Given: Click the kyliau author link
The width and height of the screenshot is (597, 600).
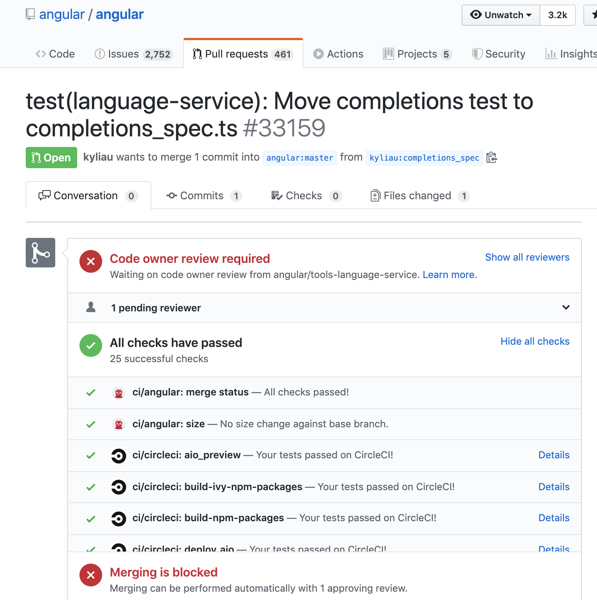Looking at the screenshot, I should [98, 157].
